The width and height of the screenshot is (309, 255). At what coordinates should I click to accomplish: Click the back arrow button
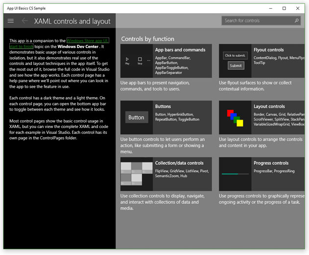(x=24, y=21)
